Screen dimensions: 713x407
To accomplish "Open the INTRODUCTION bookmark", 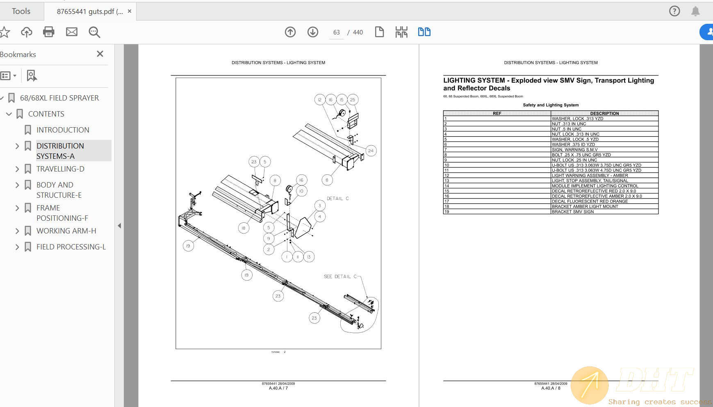I will point(63,130).
